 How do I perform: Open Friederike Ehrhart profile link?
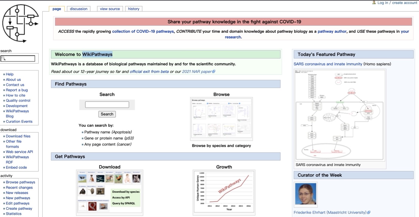pos(330,213)
